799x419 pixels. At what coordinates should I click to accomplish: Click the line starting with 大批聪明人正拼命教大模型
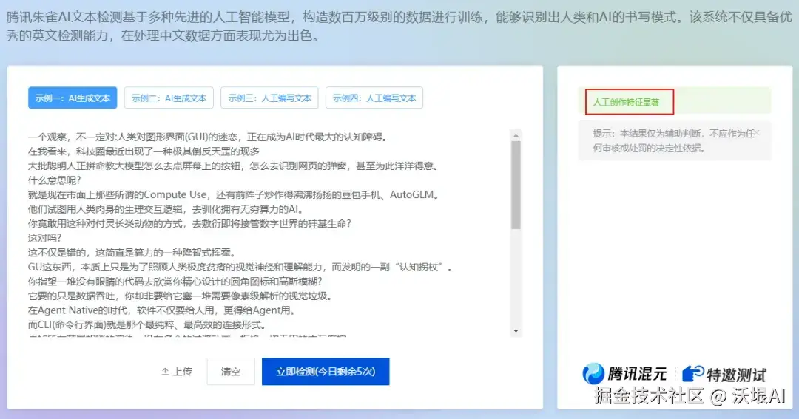[233, 166]
